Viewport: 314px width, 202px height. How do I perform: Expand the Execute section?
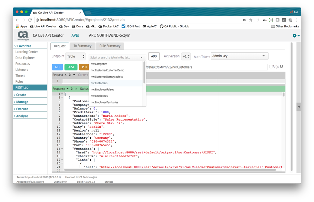21,109
